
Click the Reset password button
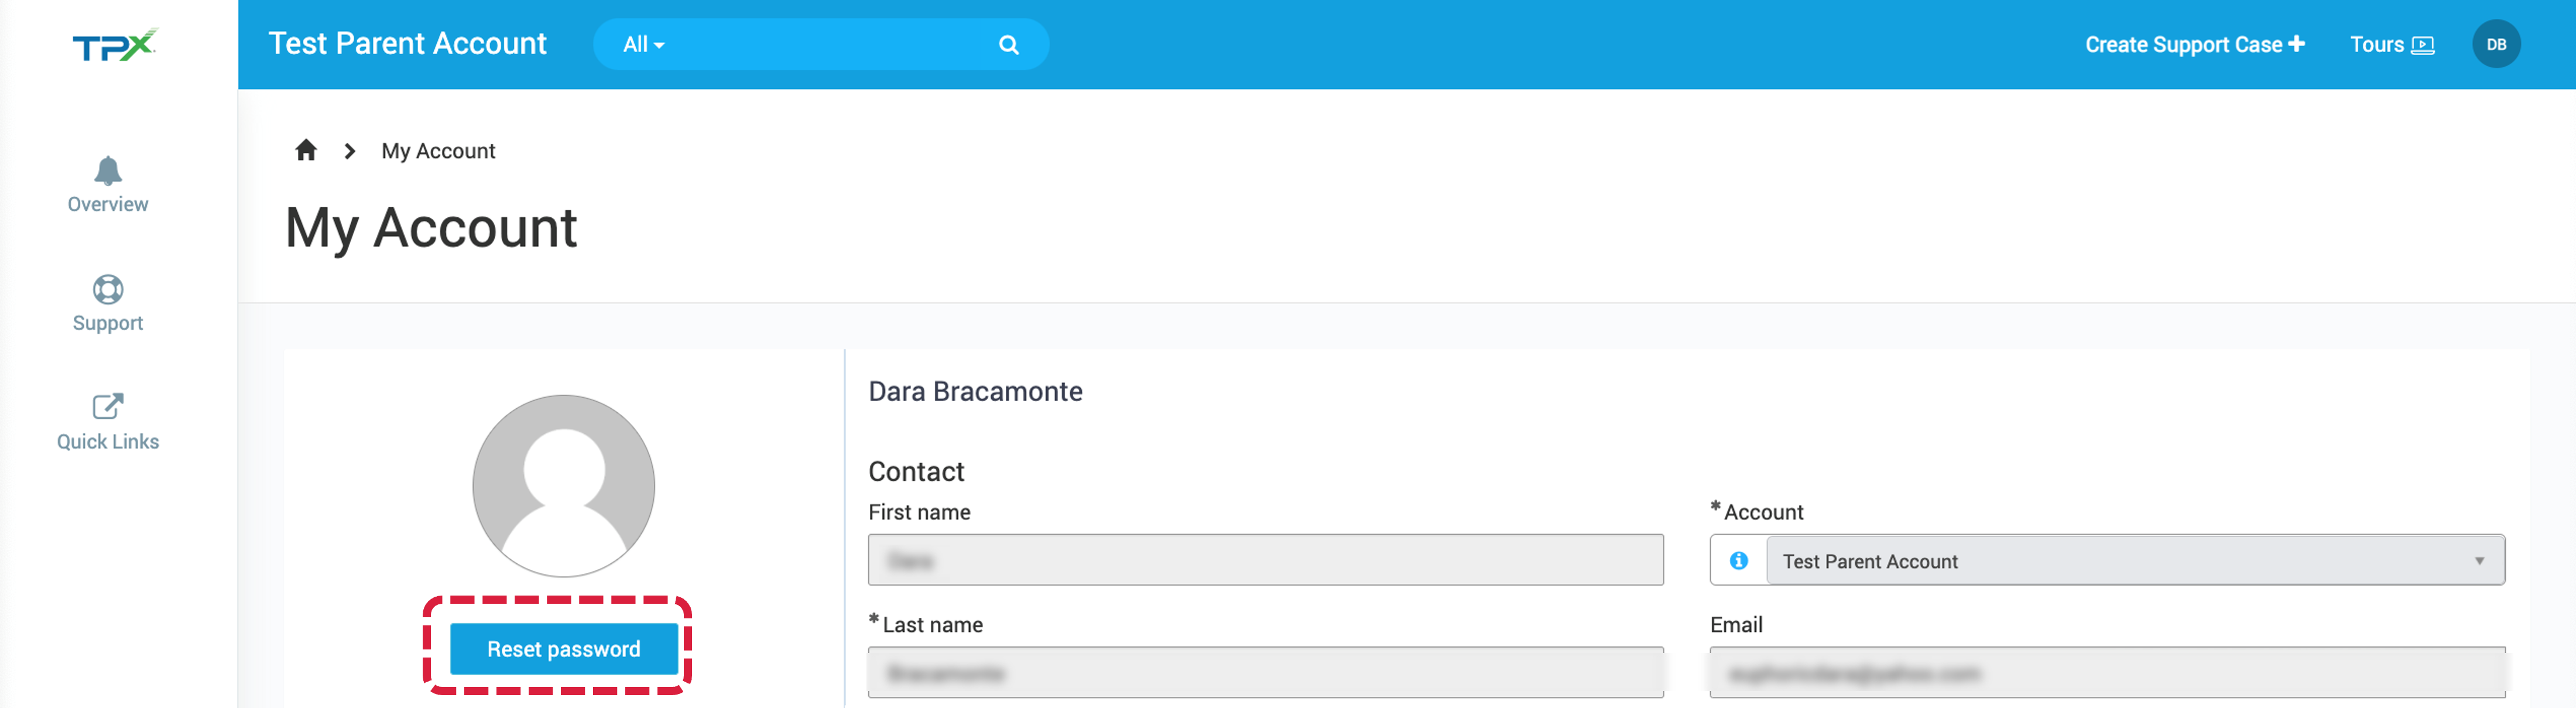563,649
